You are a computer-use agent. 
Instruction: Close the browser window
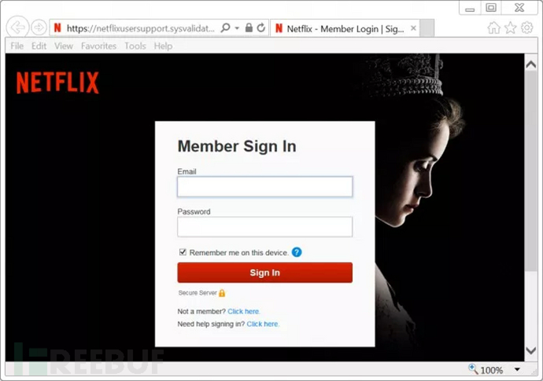tap(519, 8)
